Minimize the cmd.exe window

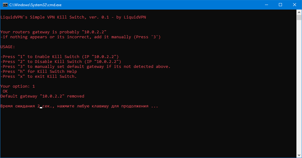(x=266, y=5)
